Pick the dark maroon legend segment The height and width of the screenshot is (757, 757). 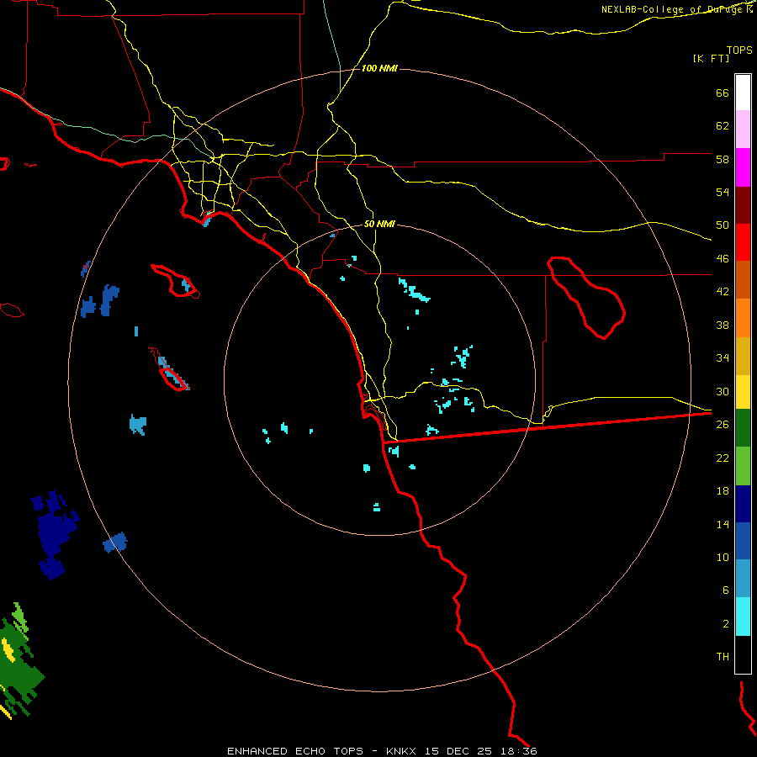coord(743,205)
